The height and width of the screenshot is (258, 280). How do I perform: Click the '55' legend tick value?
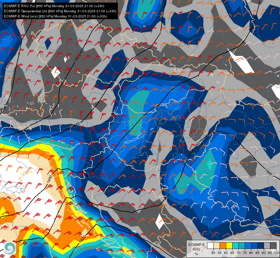point(220,253)
